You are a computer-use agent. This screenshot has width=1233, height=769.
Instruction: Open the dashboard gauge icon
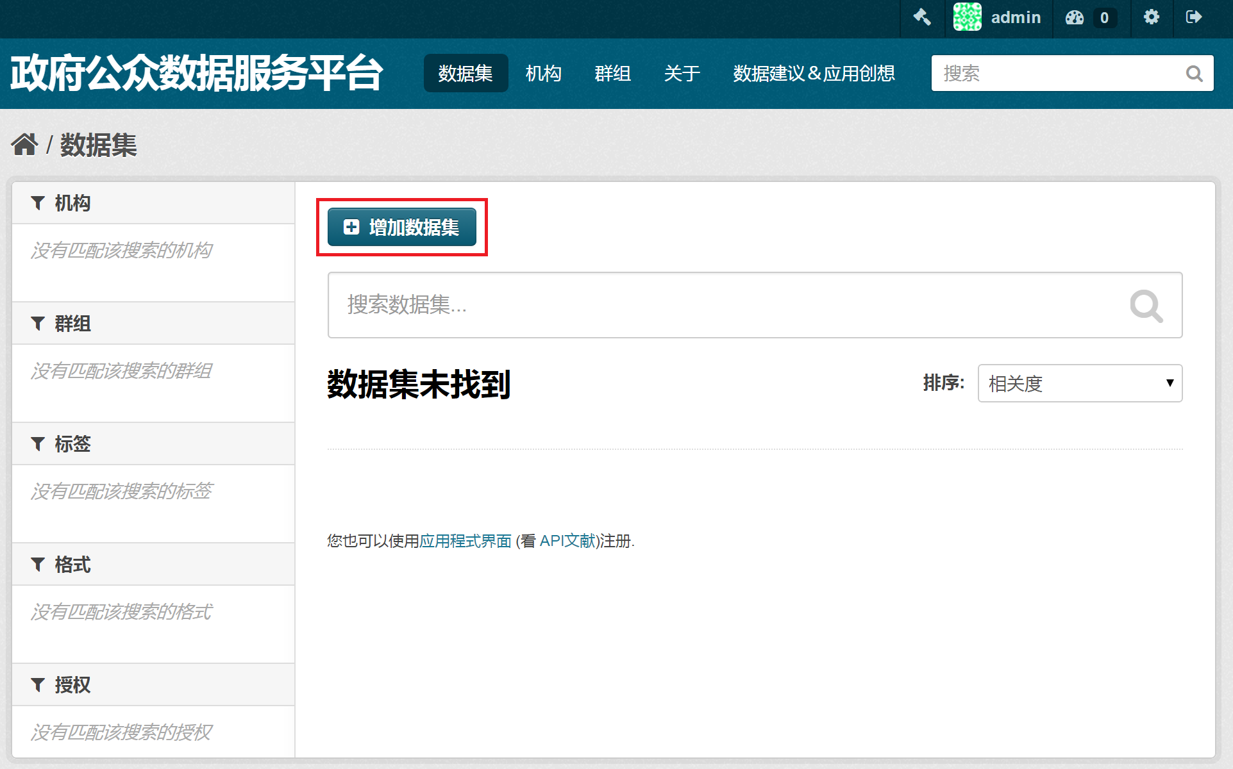(x=1075, y=17)
